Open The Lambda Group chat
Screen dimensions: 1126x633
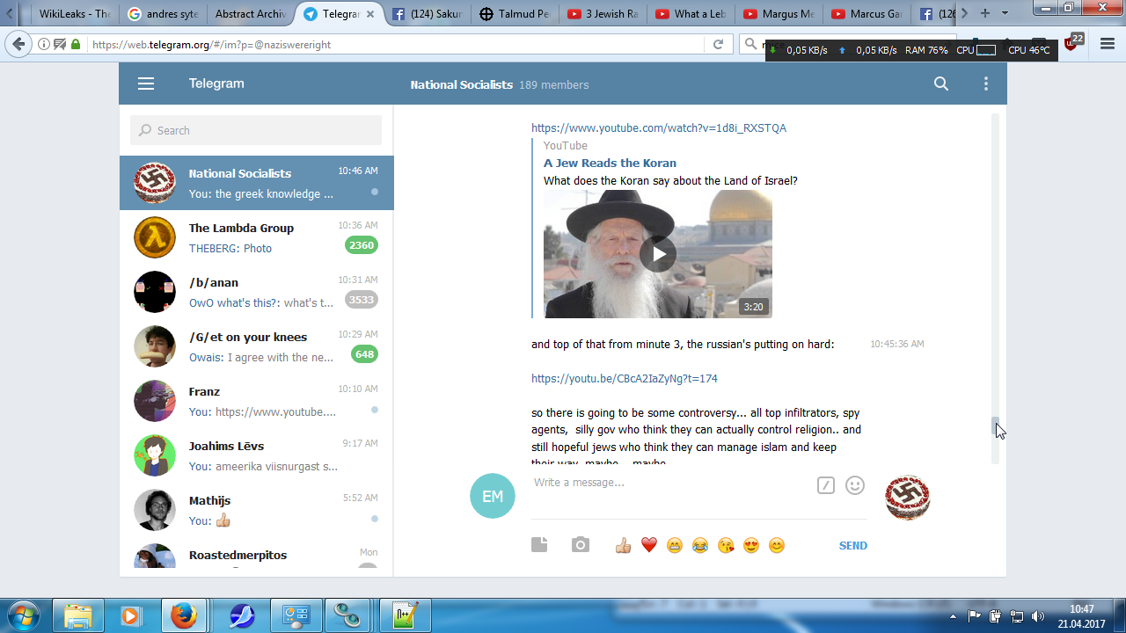point(257,237)
